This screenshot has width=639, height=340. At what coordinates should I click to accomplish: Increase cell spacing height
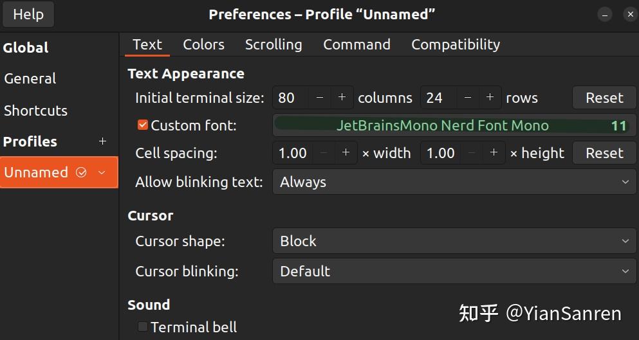pyautogui.click(x=494, y=153)
